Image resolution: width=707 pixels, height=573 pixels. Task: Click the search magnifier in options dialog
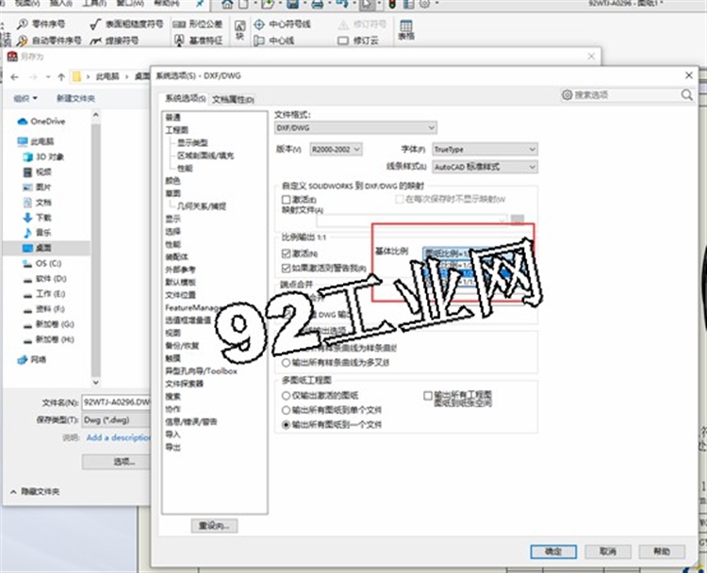tap(686, 95)
